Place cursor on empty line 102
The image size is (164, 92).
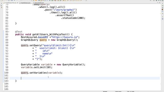click(x=85, y=78)
